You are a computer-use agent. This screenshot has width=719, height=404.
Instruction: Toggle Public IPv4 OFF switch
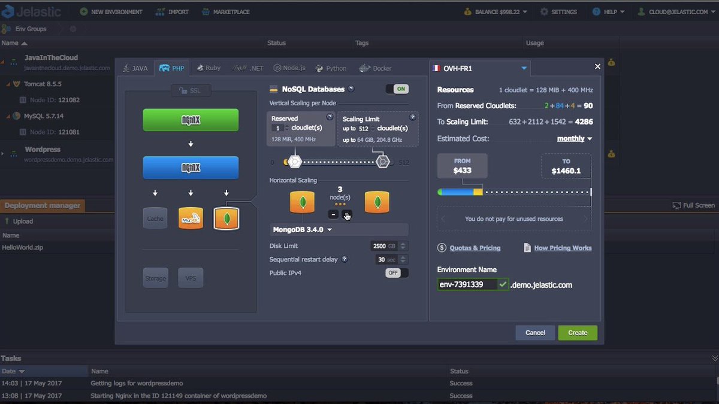[397, 273]
